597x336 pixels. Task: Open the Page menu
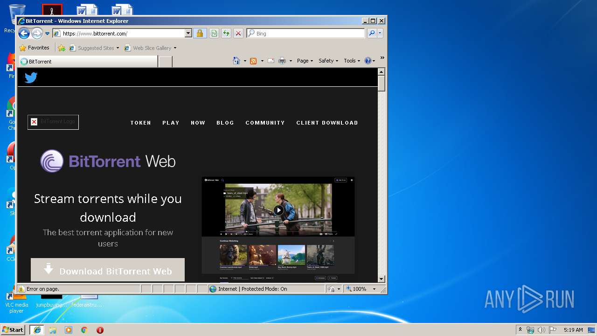305,61
